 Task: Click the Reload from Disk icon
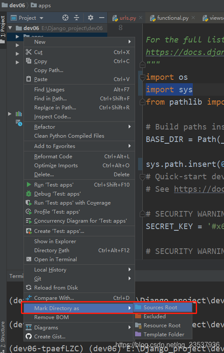pyautogui.click(x=29, y=287)
